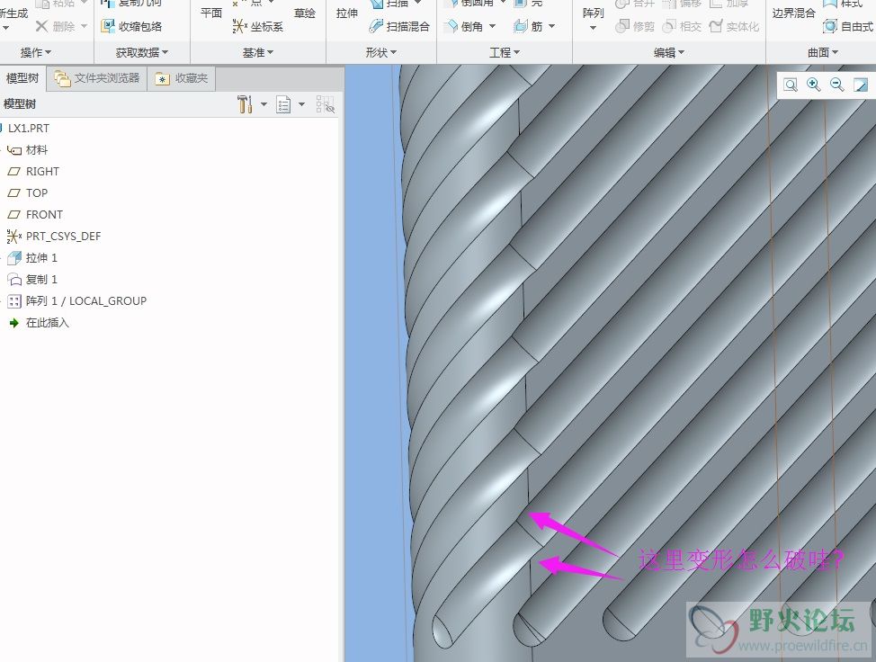The height and width of the screenshot is (662, 876).
Task: Switch to the 模型树 tab
Action: (22, 78)
